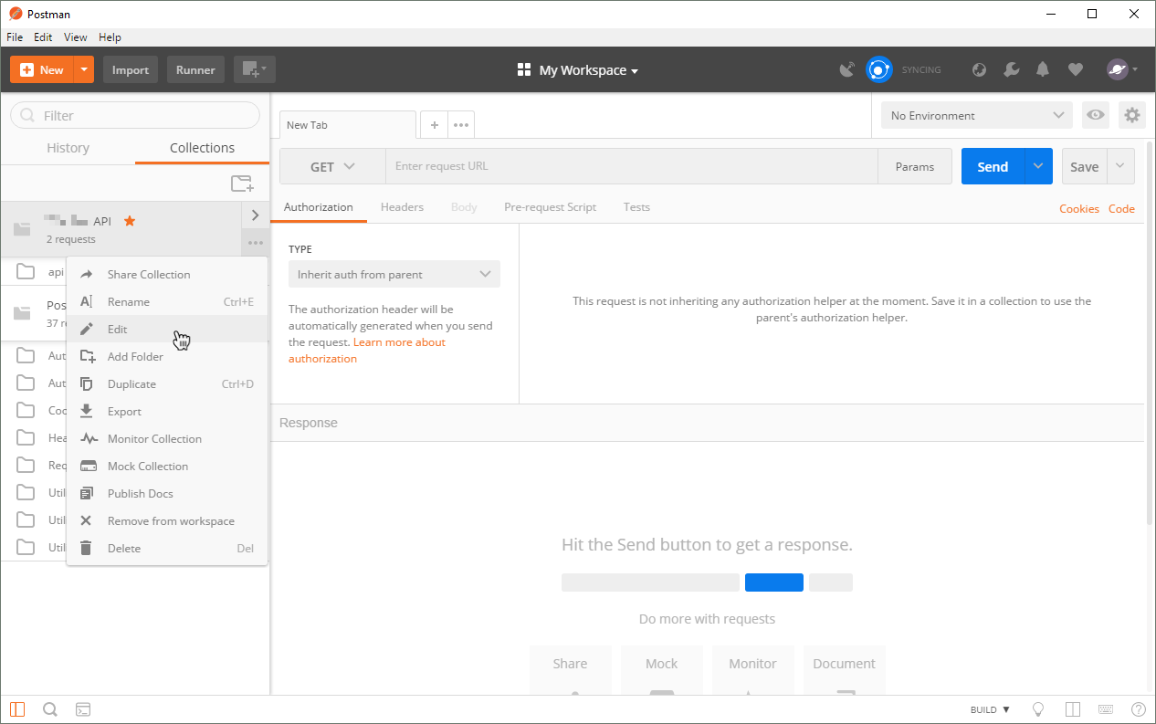Toggle two-pane view icon
1156x724 pixels.
point(1073,709)
